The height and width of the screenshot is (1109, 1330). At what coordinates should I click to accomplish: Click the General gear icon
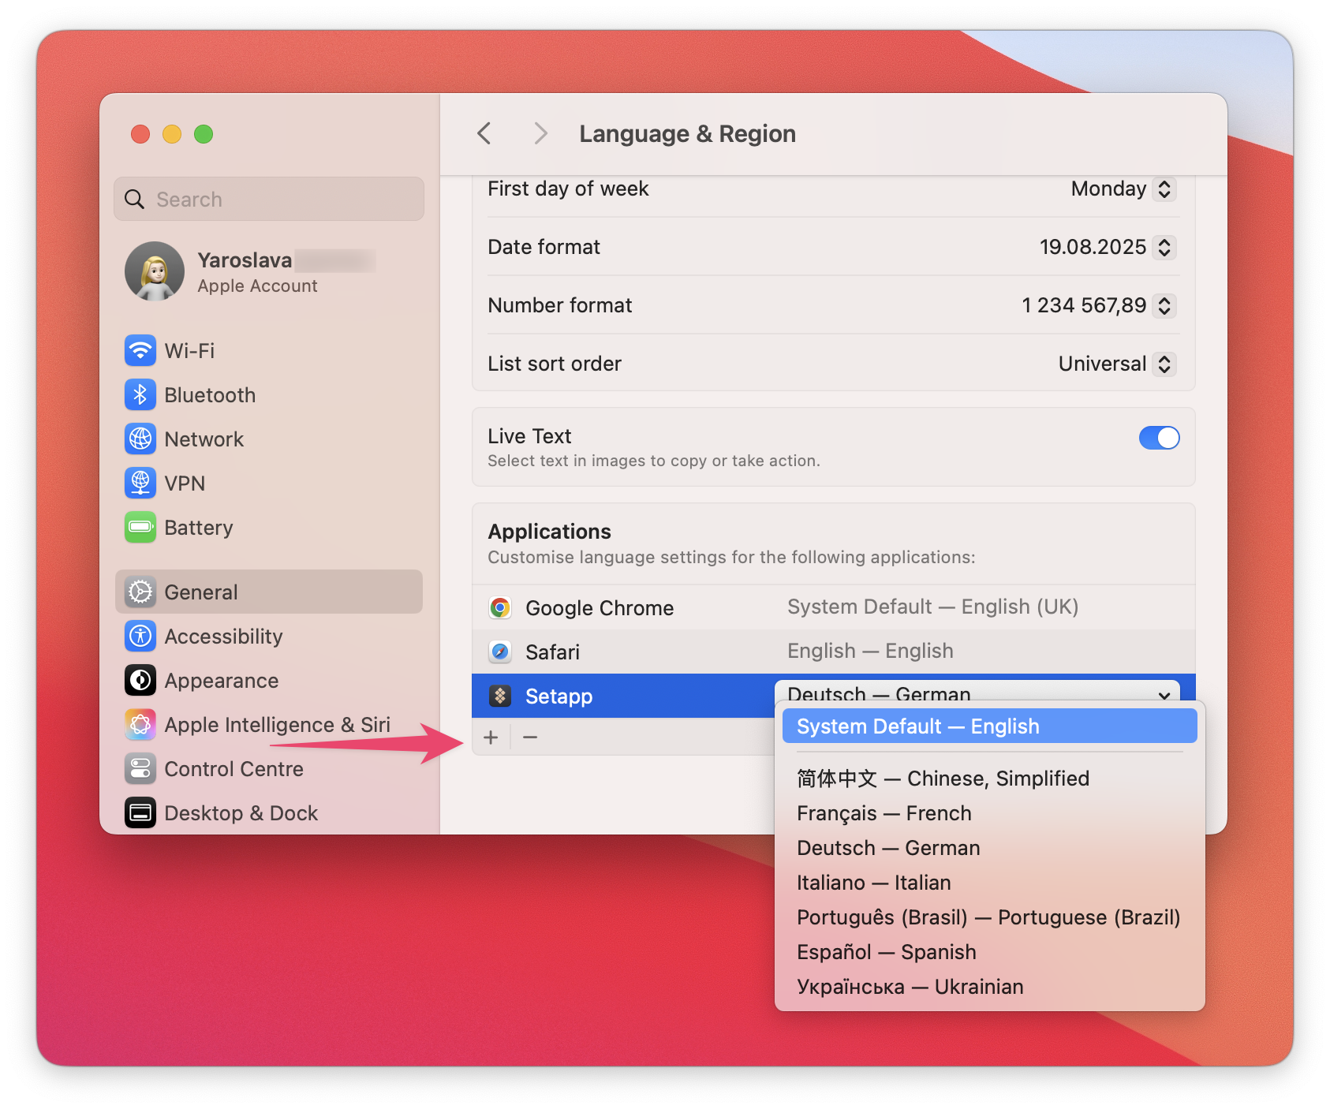click(x=140, y=592)
